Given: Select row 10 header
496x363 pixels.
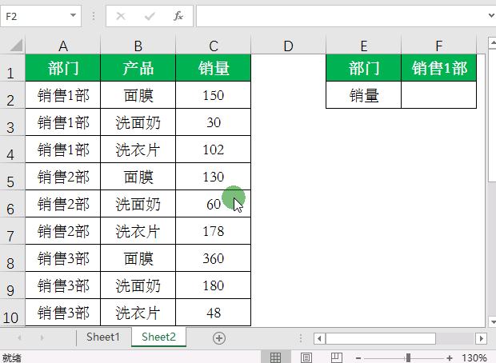Looking at the screenshot, I should 12,313.
